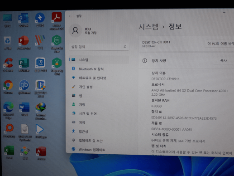The width and height of the screenshot is (234, 176).
Task: Select the product ID 00331-10000-00001-AA063
Action: point(172,129)
